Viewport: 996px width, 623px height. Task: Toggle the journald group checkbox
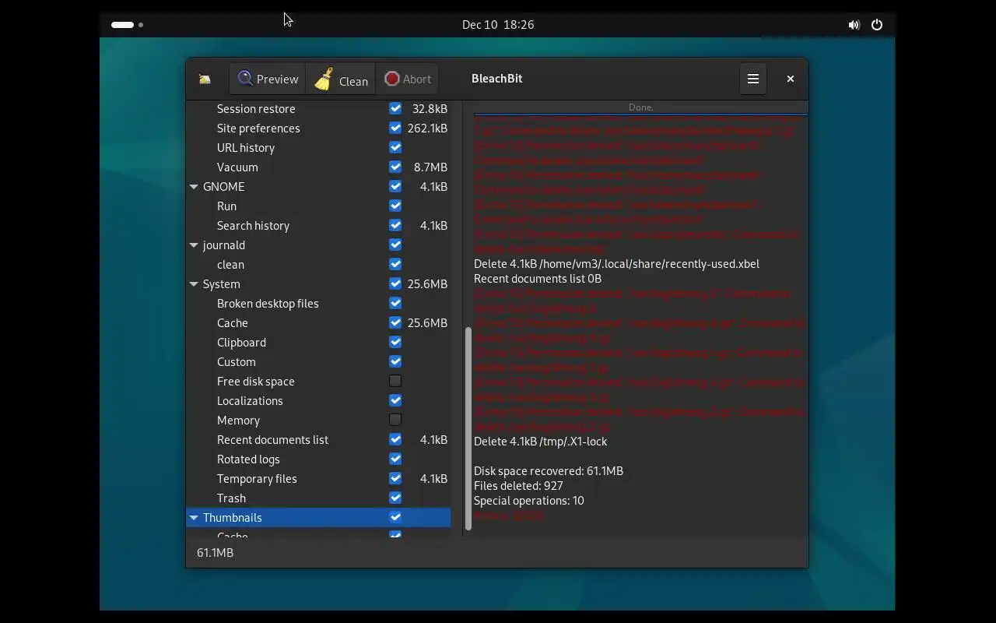coord(395,245)
